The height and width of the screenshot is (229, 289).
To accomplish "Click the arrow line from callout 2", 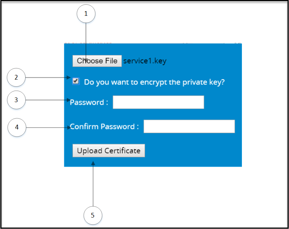I will pos(47,77).
